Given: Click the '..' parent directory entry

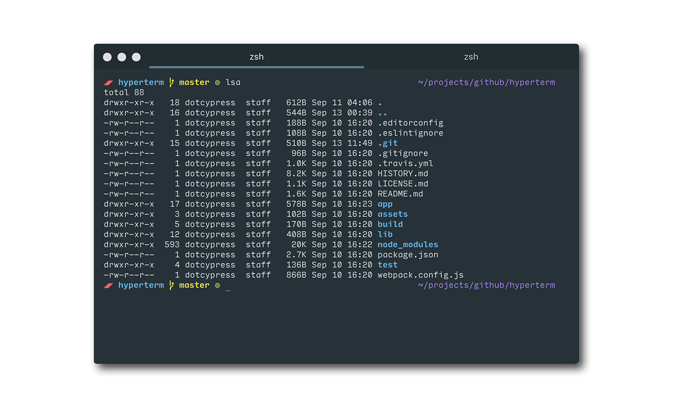Looking at the screenshot, I should (x=383, y=114).
